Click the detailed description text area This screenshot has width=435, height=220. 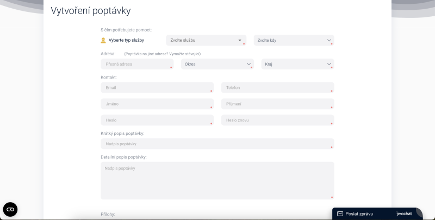coord(217,181)
